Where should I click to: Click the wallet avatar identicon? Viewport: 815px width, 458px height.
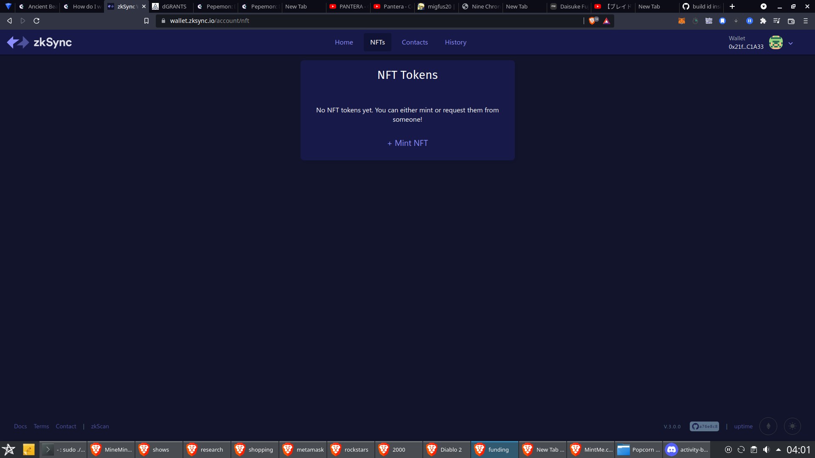pos(776,42)
